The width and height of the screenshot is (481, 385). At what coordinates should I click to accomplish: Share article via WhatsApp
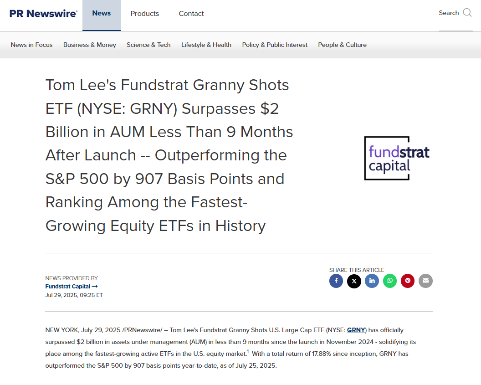tap(390, 281)
